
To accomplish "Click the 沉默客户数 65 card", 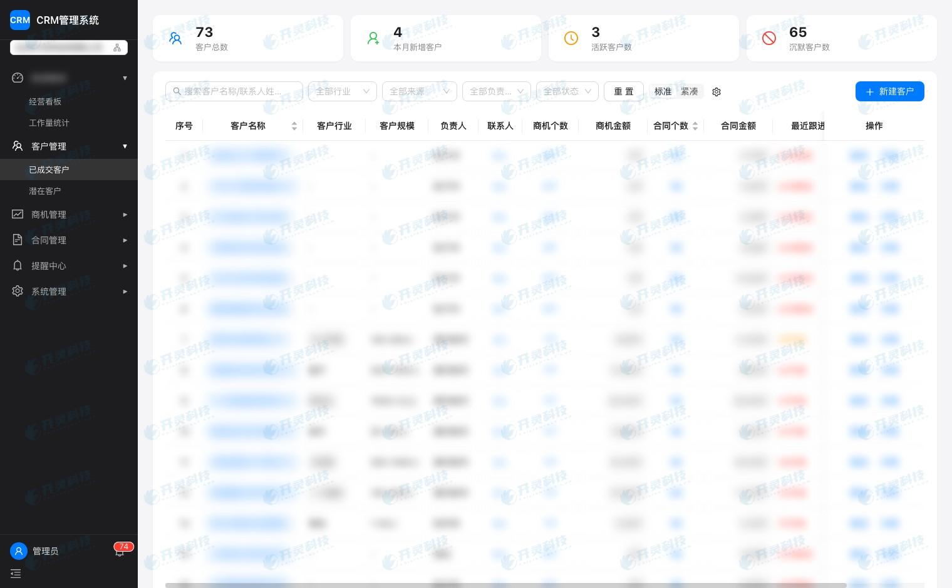I will 842,38.
